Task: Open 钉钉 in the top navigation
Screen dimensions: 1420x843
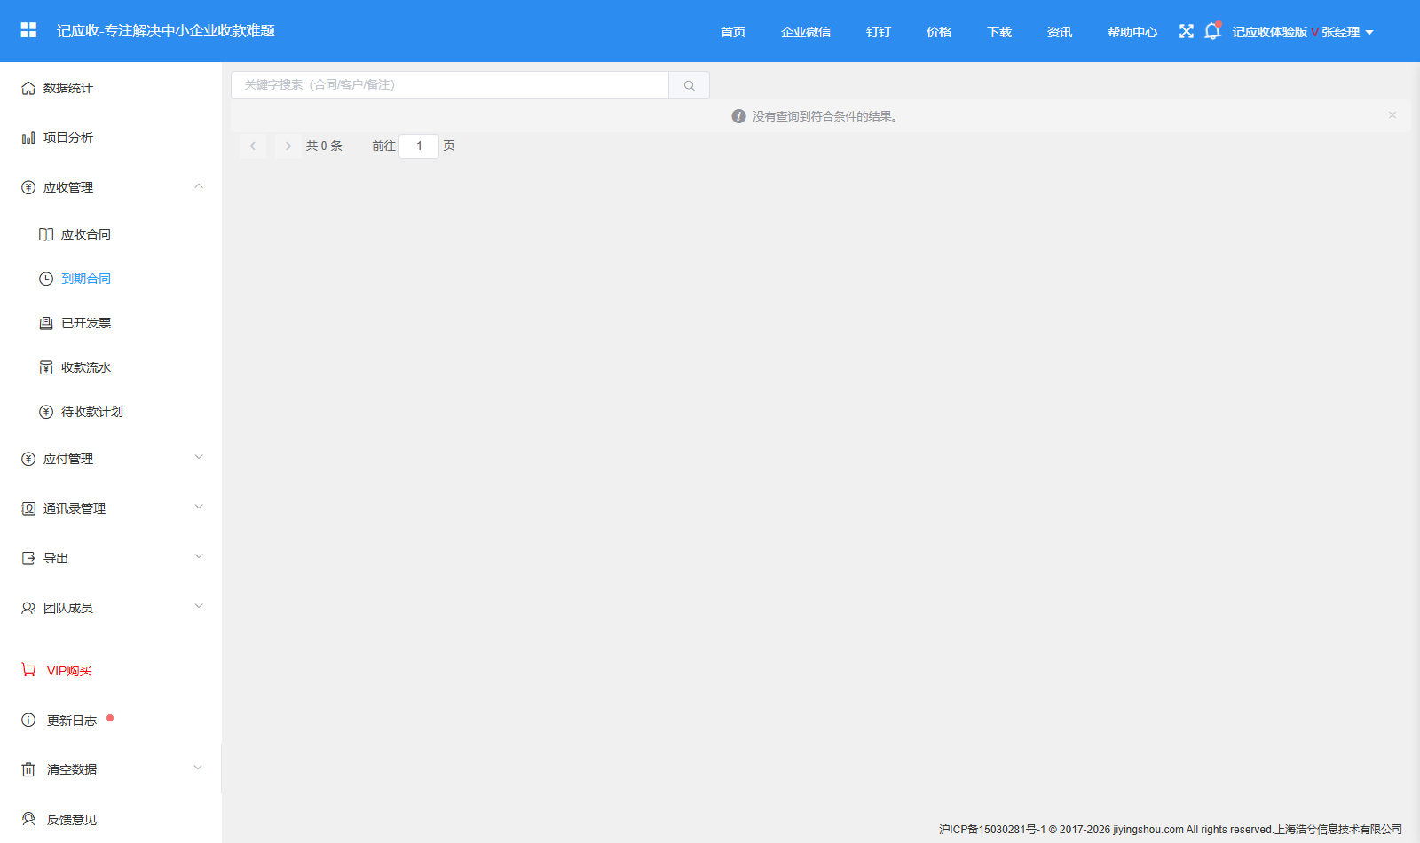Action: click(x=879, y=32)
